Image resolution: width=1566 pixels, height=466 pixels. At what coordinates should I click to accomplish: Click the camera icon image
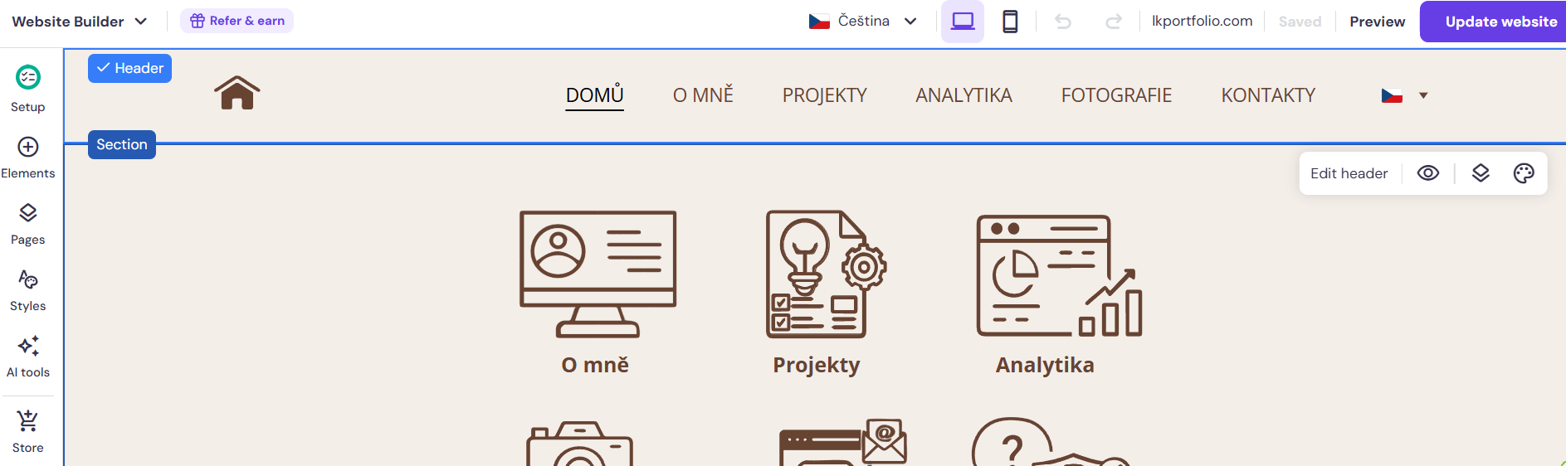click(x=579, y=444)
